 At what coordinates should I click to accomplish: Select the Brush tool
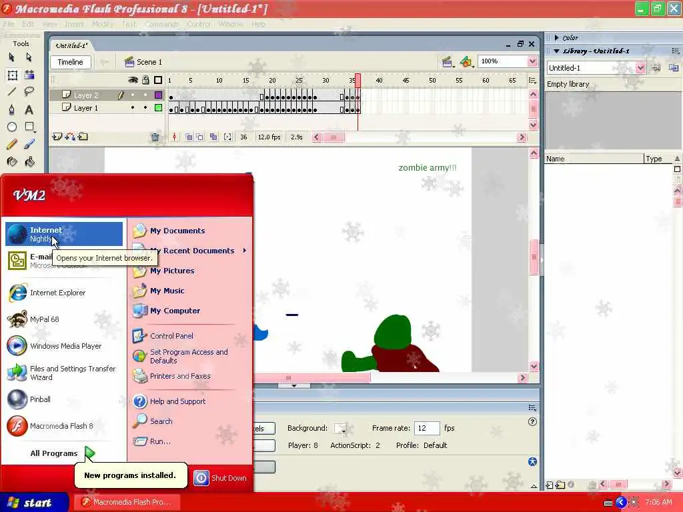pos(29,144)
